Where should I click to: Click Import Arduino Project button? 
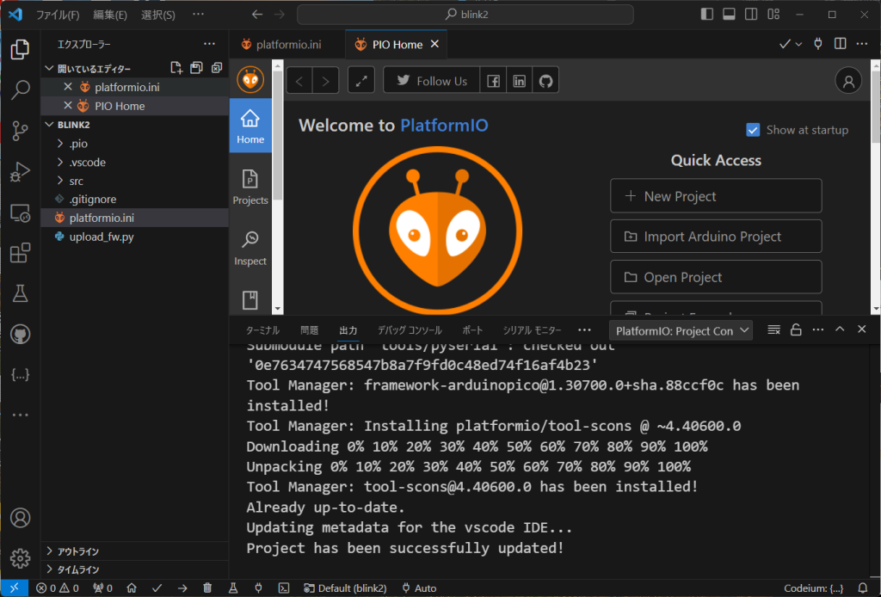716,237
